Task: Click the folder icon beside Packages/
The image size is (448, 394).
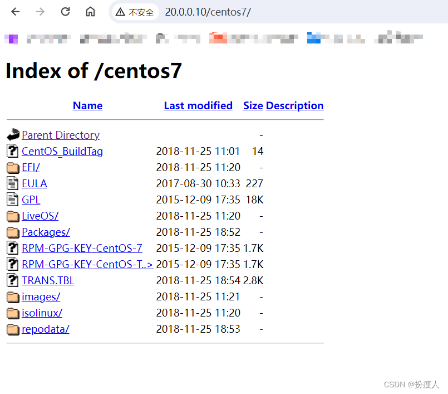Action: click(x=13, y=232)
